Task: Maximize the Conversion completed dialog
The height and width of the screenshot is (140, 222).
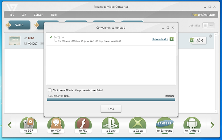Action: click(x=168, y=28)
